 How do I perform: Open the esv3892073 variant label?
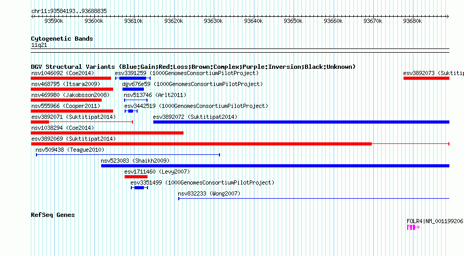click(x=433, y=73)
